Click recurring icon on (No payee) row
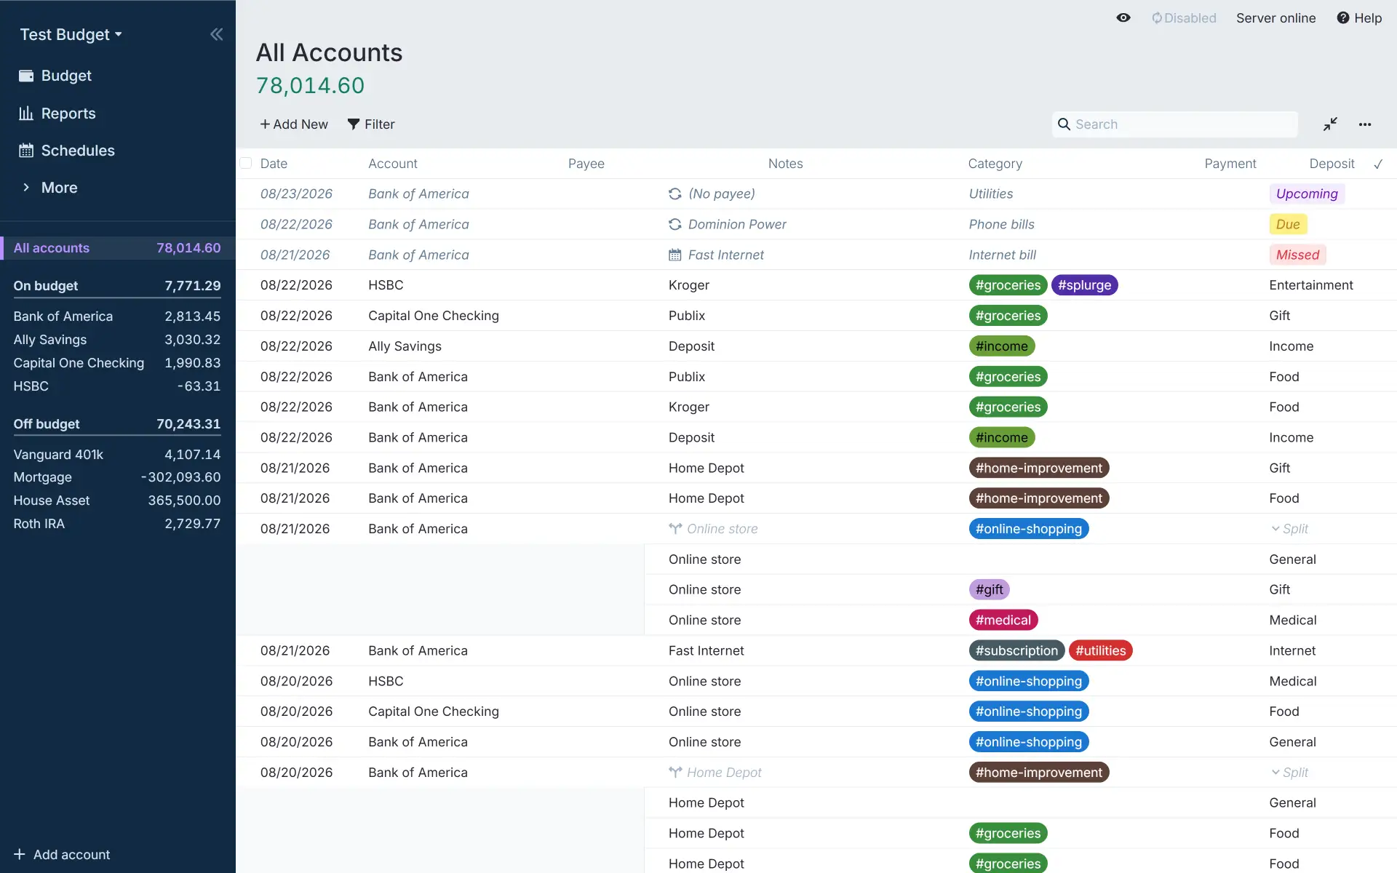Screen dimensions: 1397x873 pyautogui.click(x=675, y=194)
